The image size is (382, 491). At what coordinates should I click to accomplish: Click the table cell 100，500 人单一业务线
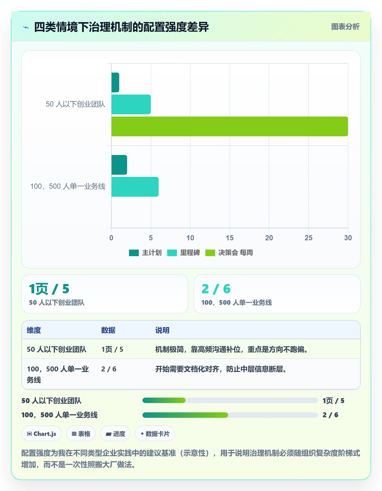[x=58, y=374]
